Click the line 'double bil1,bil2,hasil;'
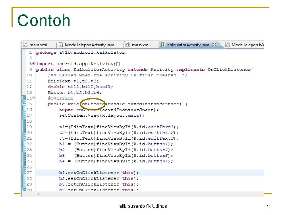This screenshot has height=215, width=286. (80, 87)
